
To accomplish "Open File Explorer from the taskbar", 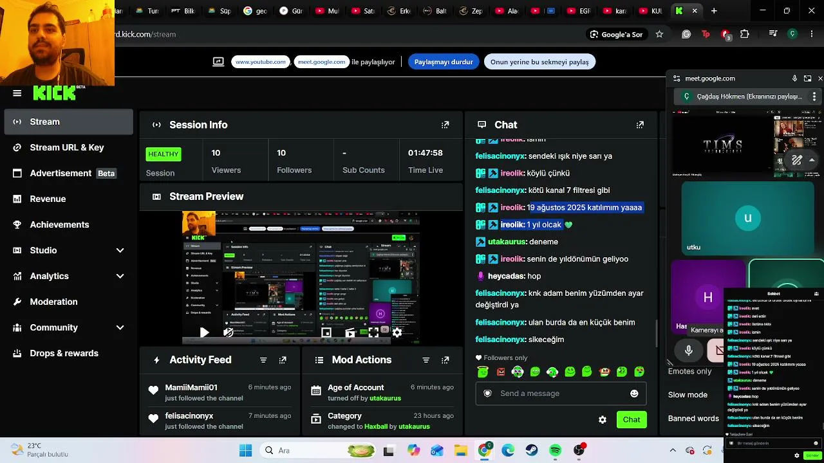I will (x=460, y=450).
